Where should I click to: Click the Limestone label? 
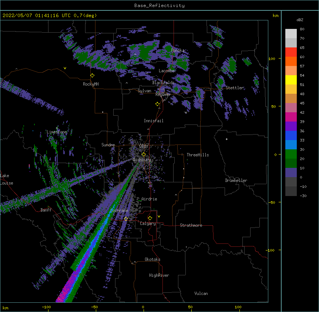click(57, 132)
